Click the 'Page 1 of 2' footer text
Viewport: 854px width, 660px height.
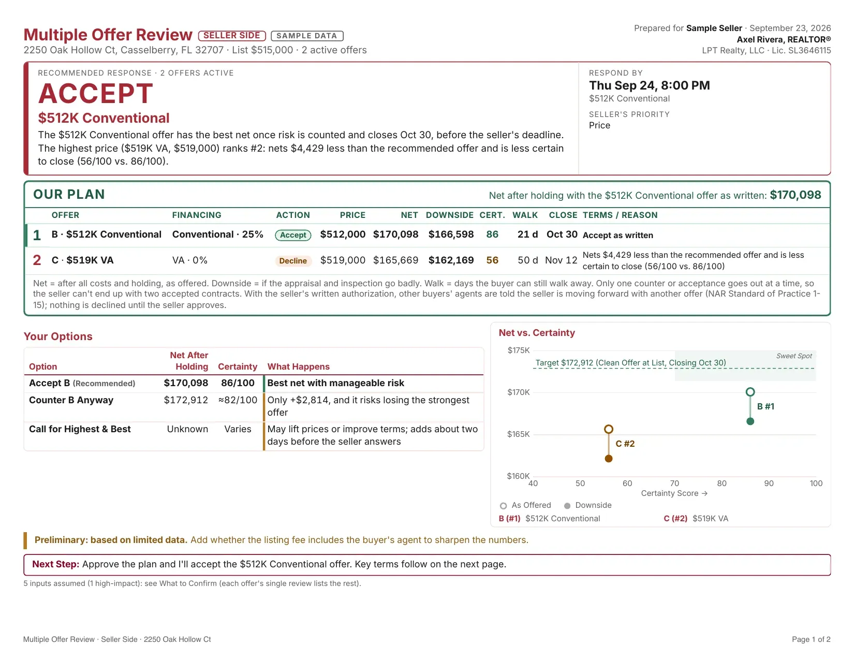pos(811,639)
